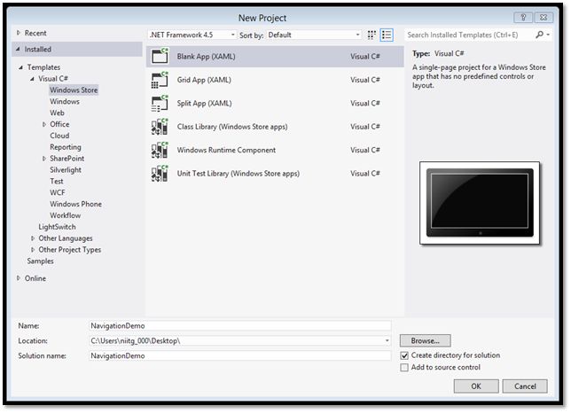Image resolution: width=571 pixels, height=413 pixels.
Task: Click the tablet preview thumbnail
Action: tap(480, 203)
